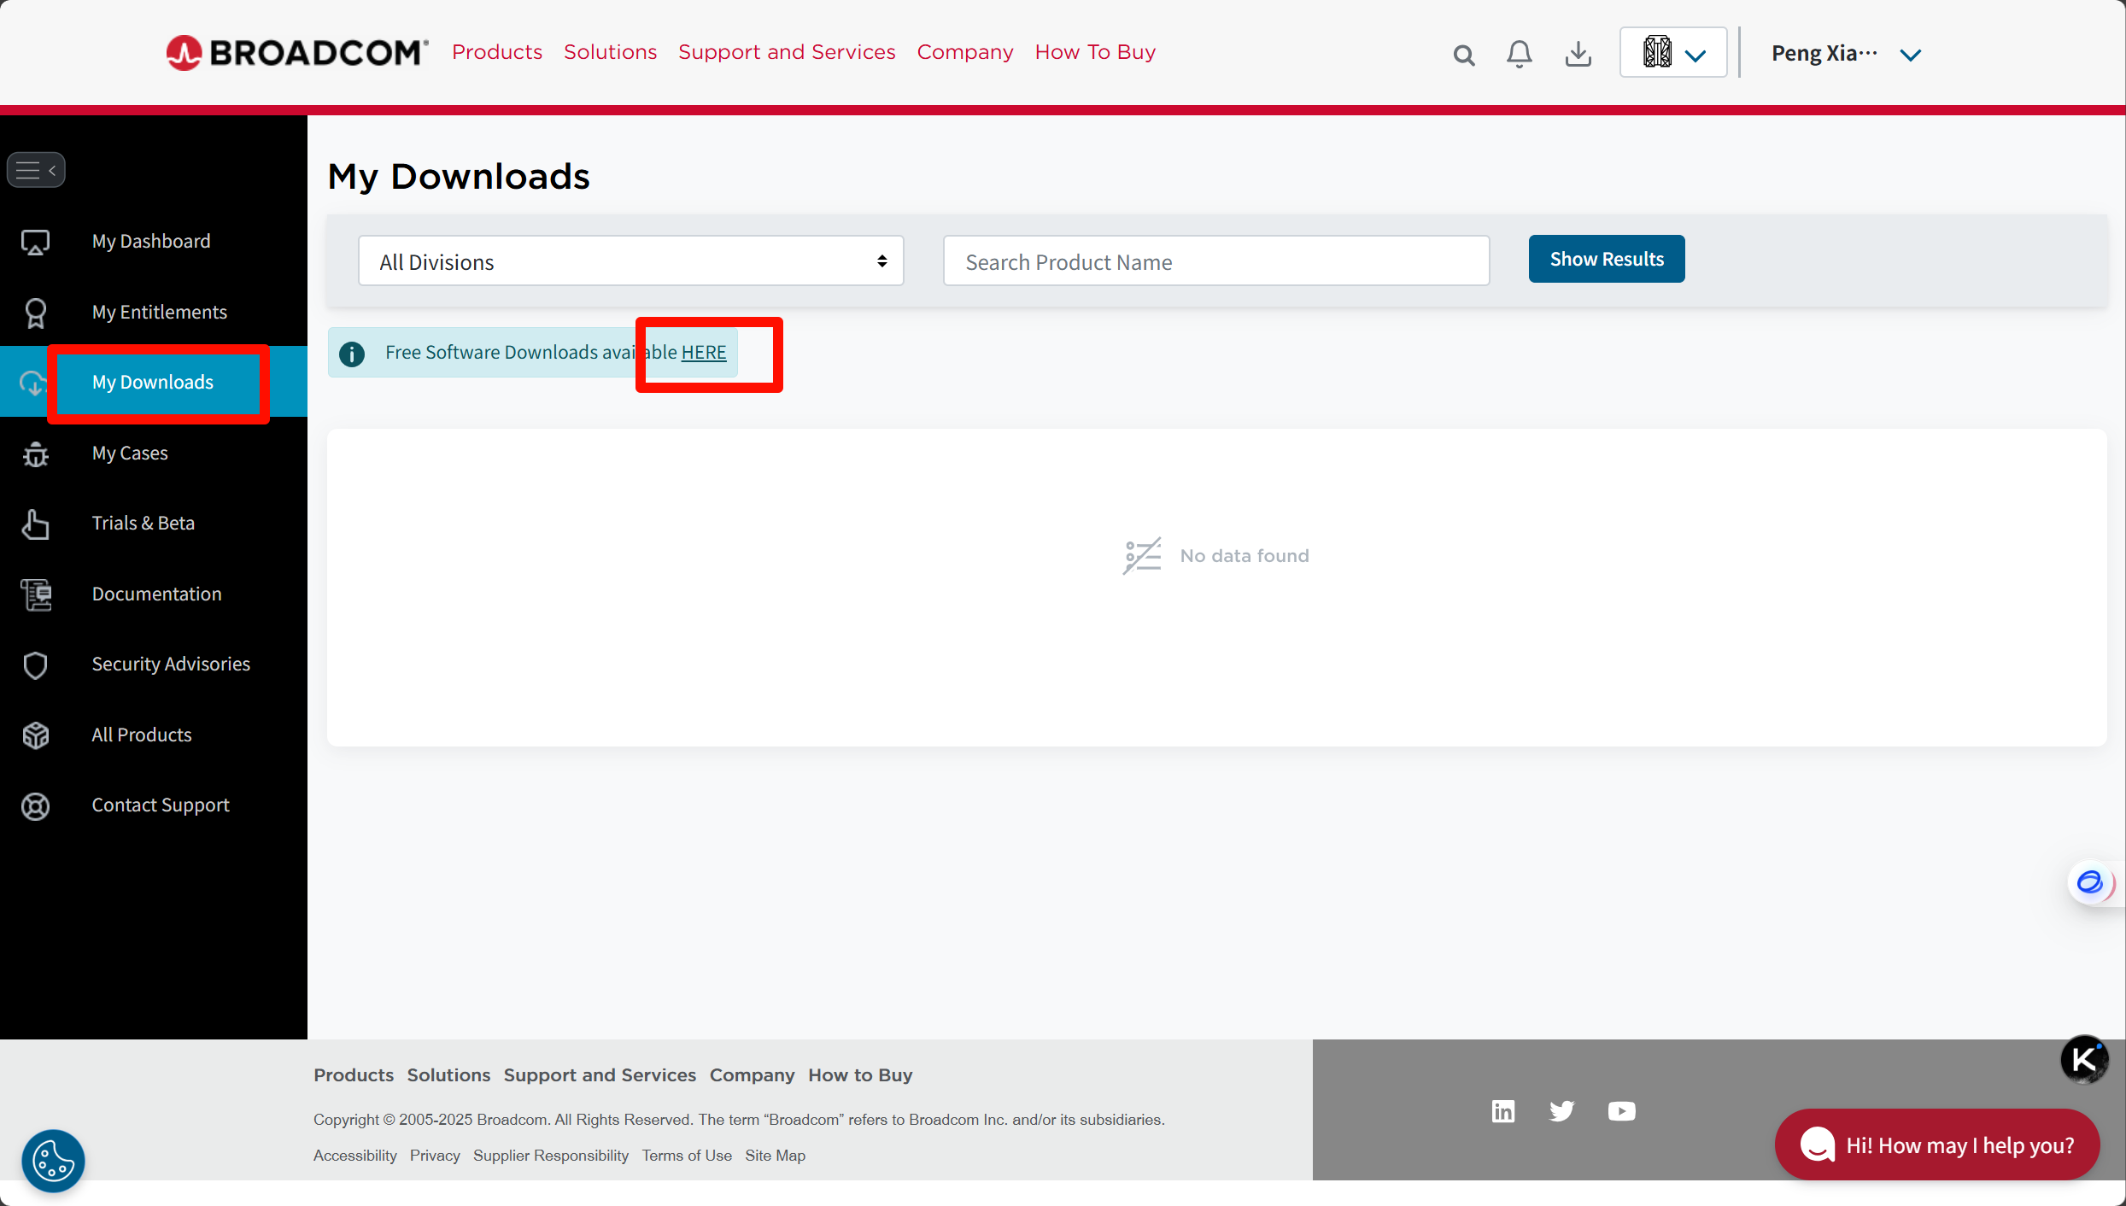Collapse the sidebar with hamburger toggle

pos(36,170)
